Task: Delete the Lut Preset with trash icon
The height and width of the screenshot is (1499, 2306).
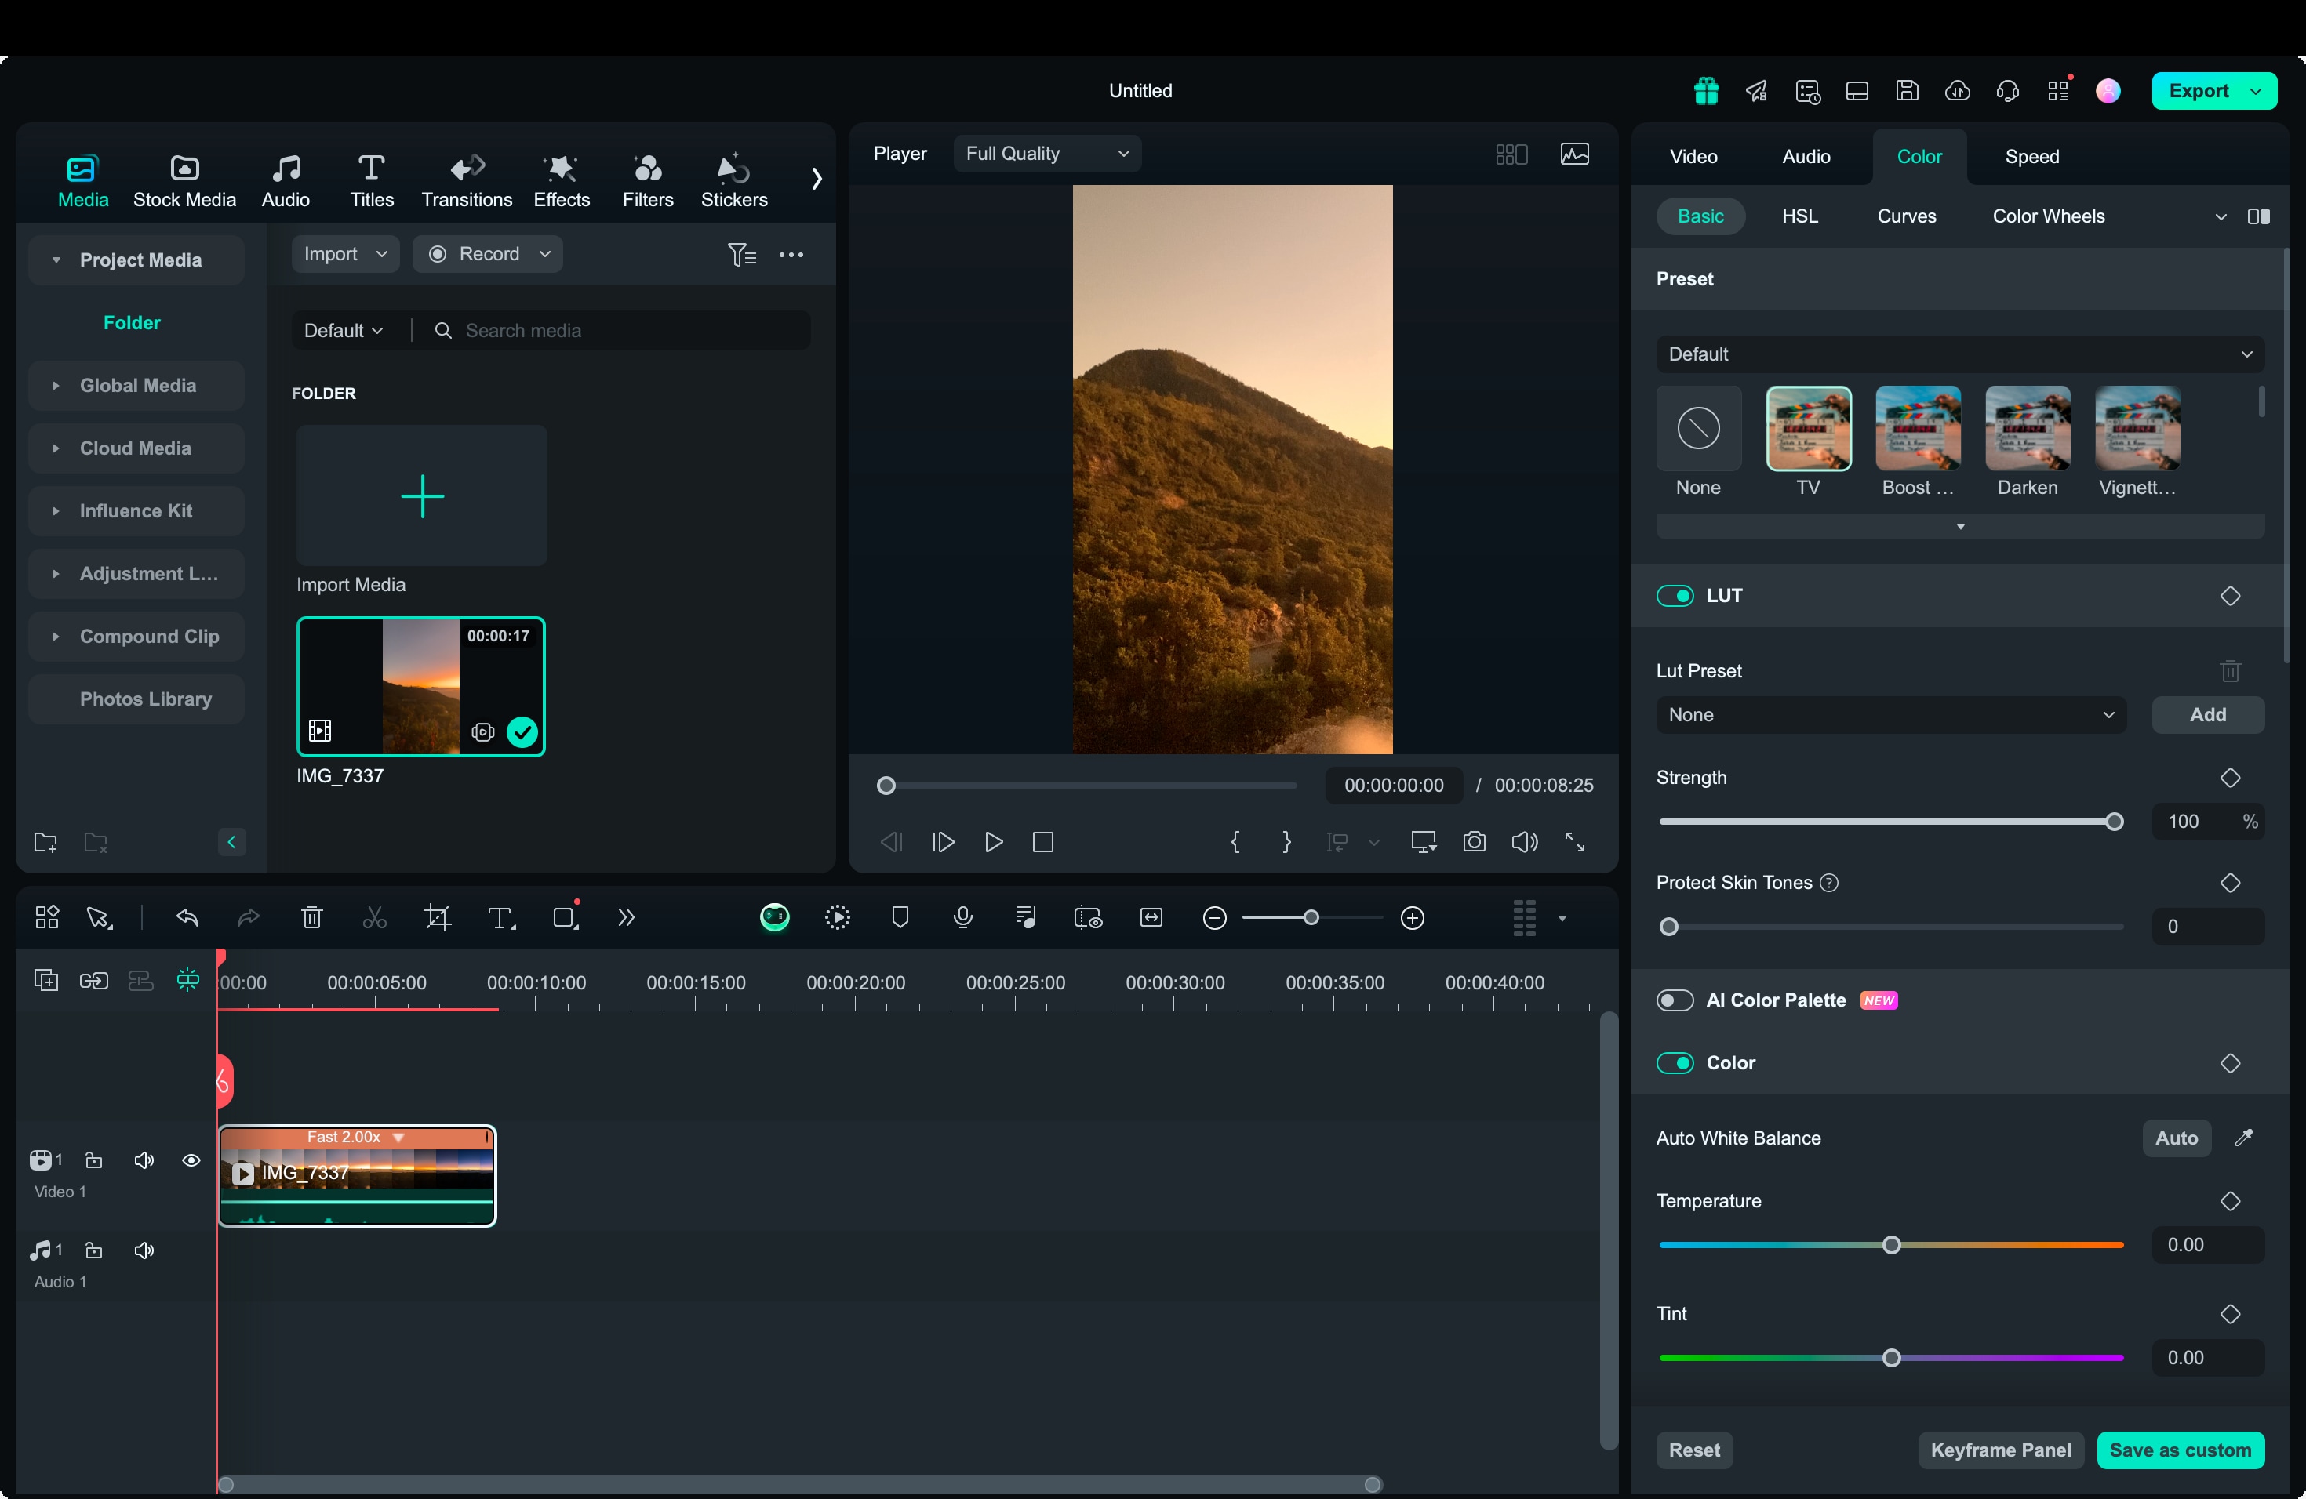Action: (2229, 670)
